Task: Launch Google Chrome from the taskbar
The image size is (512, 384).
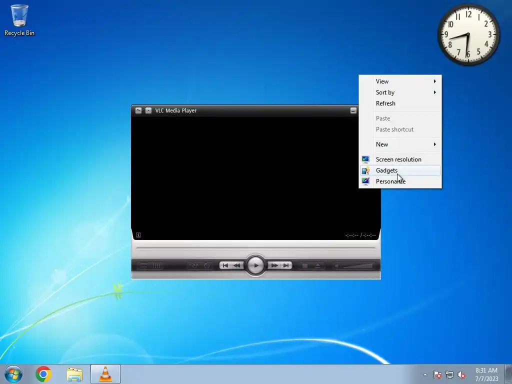Action: 43,374
